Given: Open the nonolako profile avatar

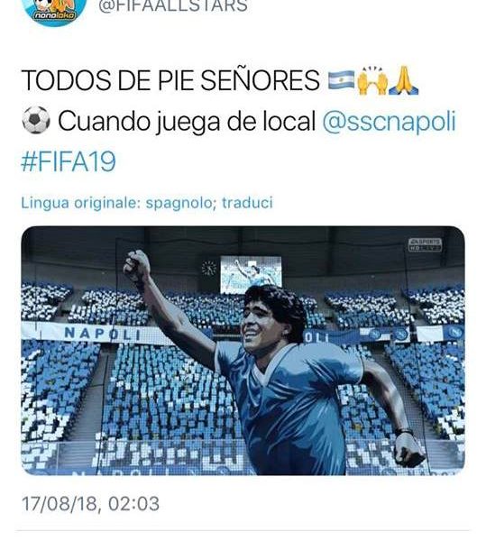Looking at the screenshot, I should (x=55, y=9).
